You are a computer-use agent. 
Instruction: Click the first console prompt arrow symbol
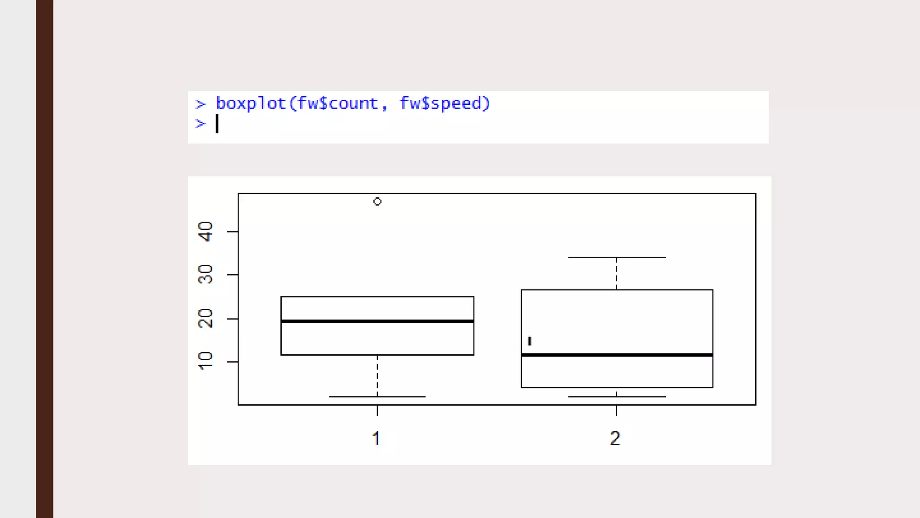200,104
